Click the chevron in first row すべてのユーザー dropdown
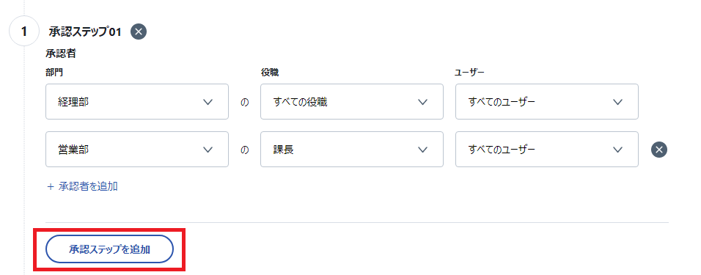This screenshot has height=275, width=701. [x=618, y=102]
